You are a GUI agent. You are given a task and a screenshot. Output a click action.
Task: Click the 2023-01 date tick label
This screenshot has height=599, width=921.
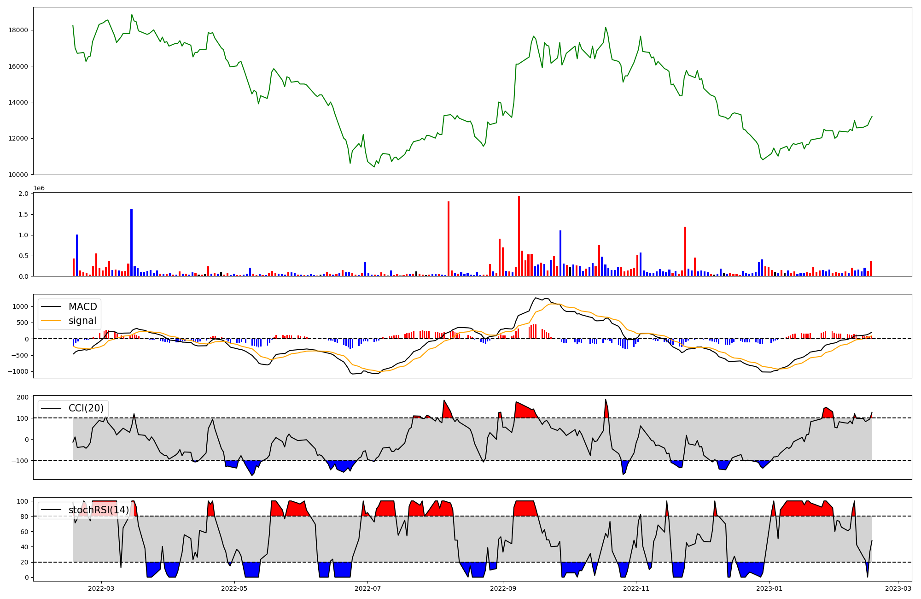(x=769, y=588)
